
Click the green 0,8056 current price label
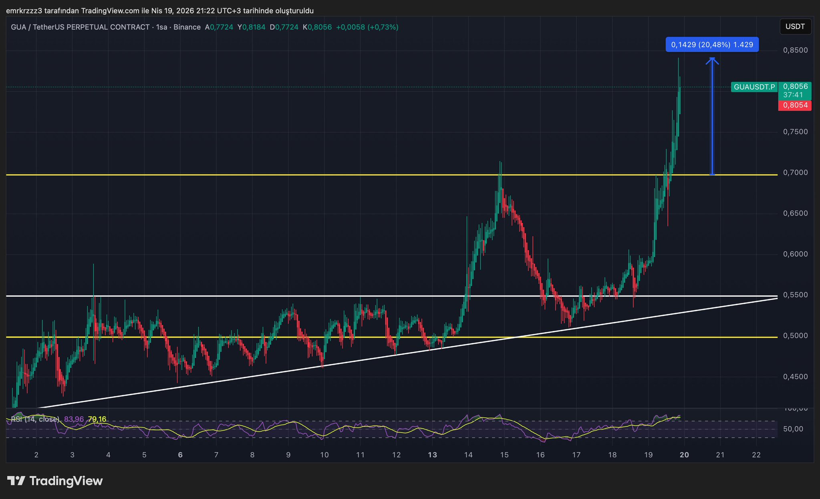point(795,87)
